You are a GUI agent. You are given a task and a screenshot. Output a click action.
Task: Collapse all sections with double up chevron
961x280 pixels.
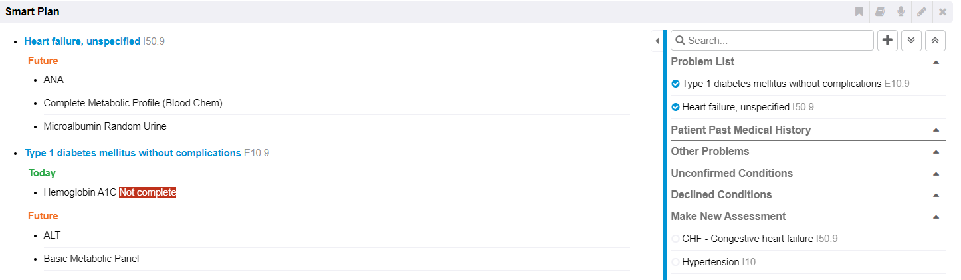pyautogui.click(x=934, y=40)
